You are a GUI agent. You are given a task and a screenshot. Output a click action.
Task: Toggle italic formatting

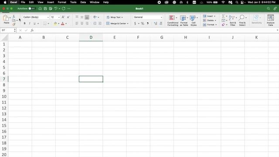(x=30, y=23)
